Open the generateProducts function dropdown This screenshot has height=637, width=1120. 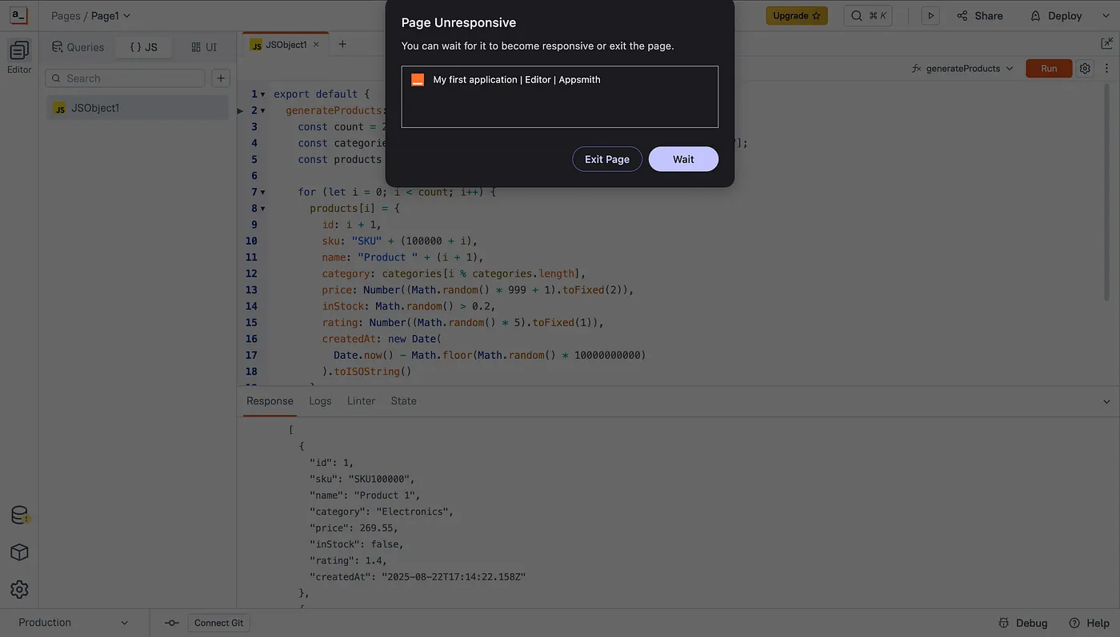click(1010, 68)
